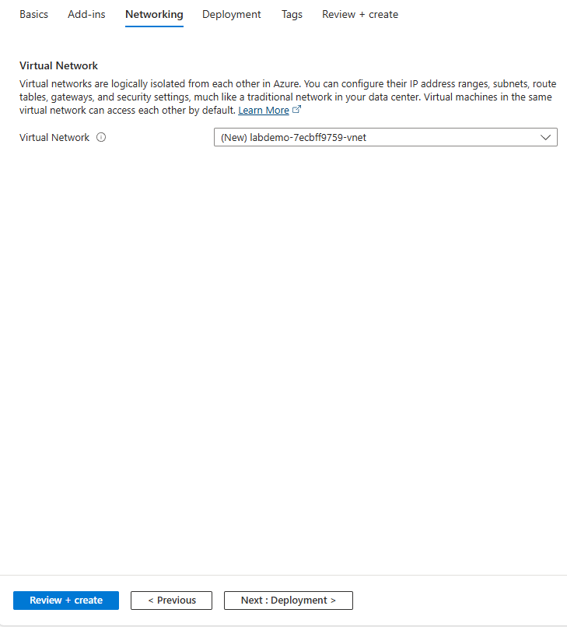Switch to the Basics tab

[x=33, y=14]
